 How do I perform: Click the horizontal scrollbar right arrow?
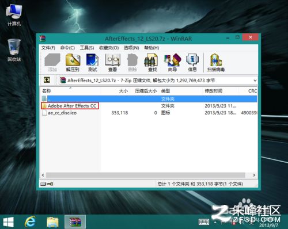click(x=254, y=175)
